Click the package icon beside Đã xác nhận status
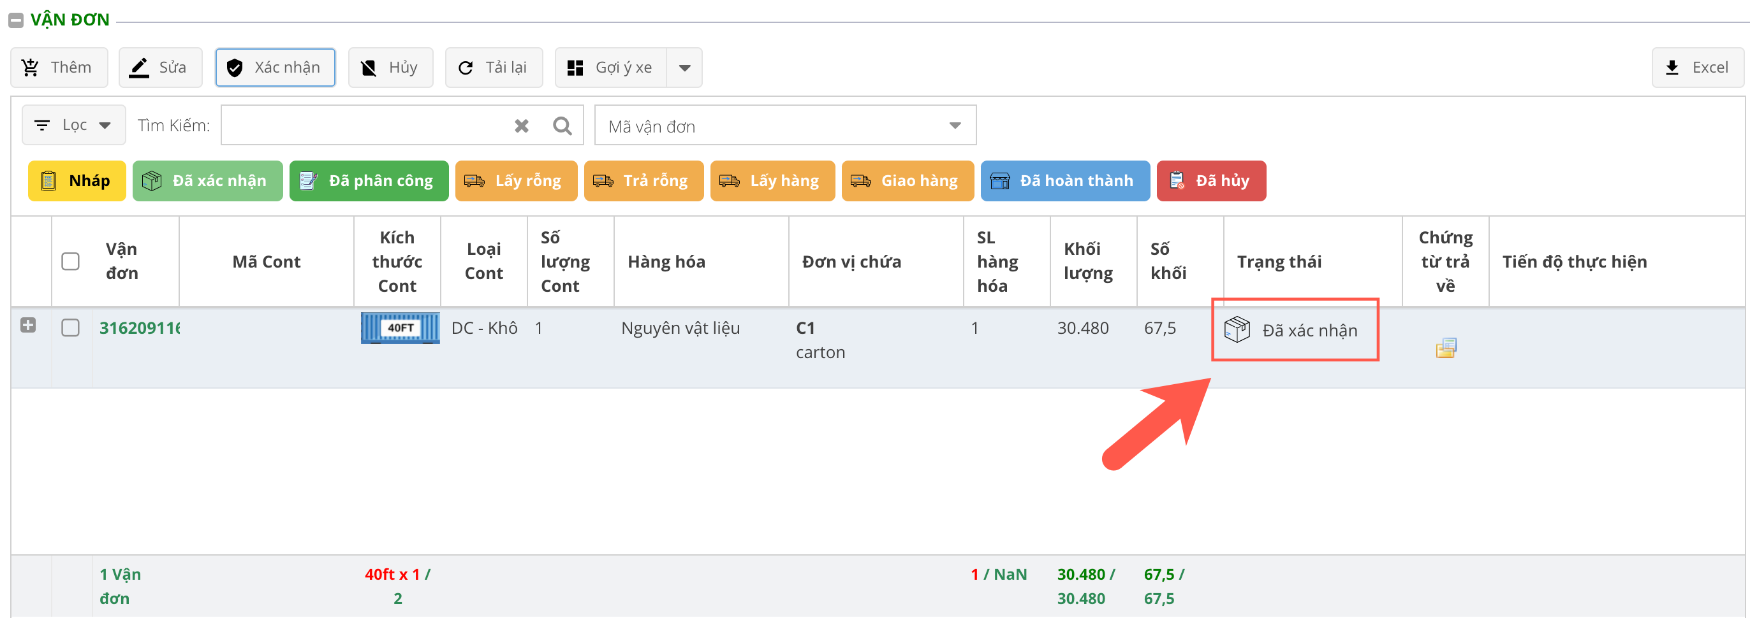1750x618 pixels. [1237, 329]
